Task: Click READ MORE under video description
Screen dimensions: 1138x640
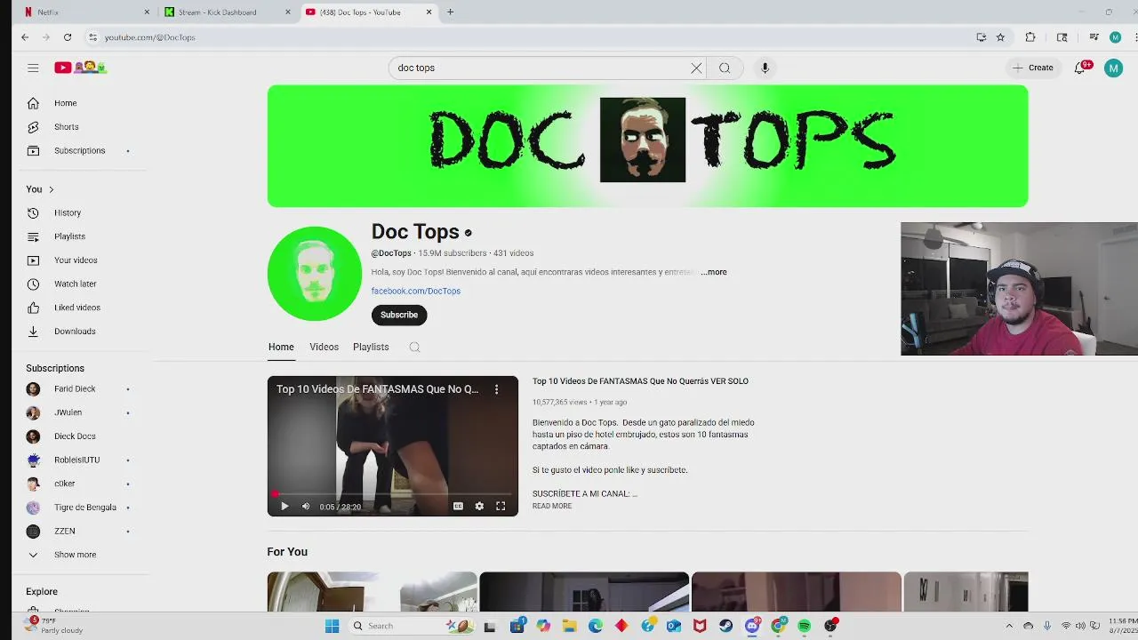Action: tap(552, 506)
